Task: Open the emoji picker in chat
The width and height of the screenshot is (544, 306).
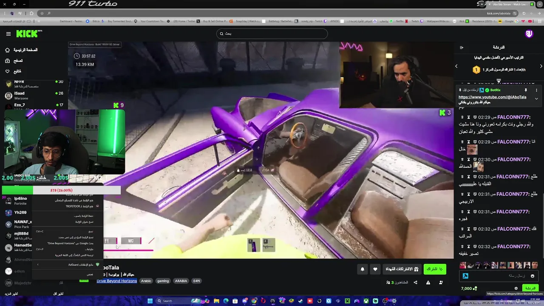Action: click(x=532, y=276)
